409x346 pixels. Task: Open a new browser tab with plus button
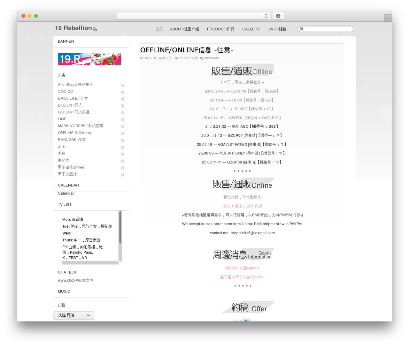point(388,18)
